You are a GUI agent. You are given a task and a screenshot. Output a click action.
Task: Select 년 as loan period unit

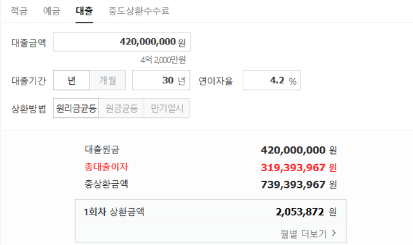click(72, 80)
